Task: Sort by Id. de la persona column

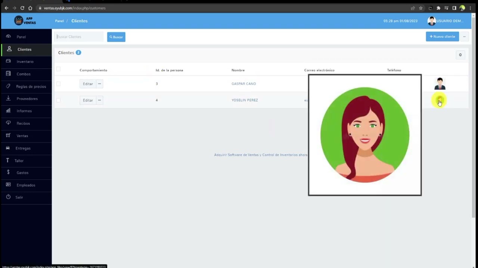Action: click(169, 70)
